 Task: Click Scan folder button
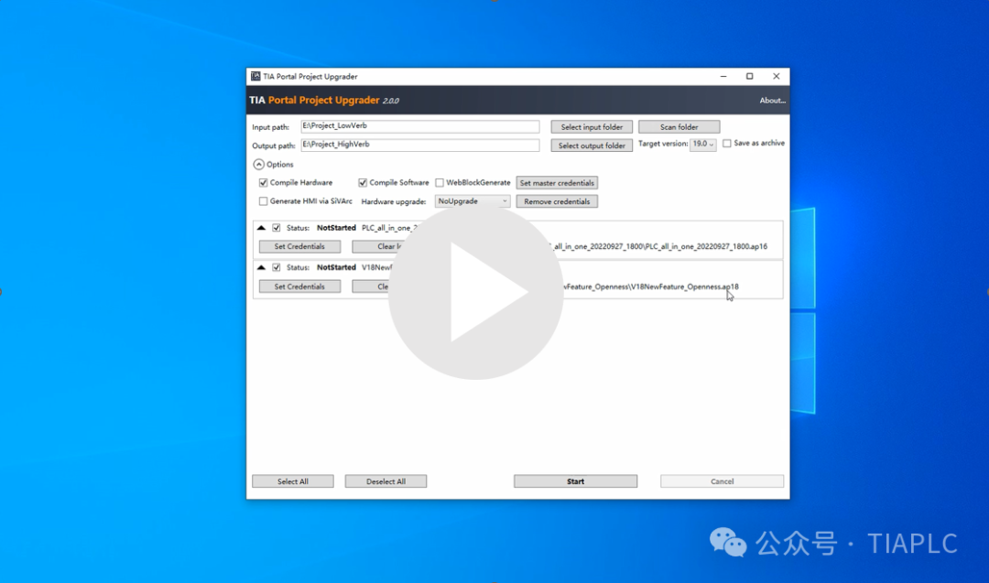(x=679, y=126)
